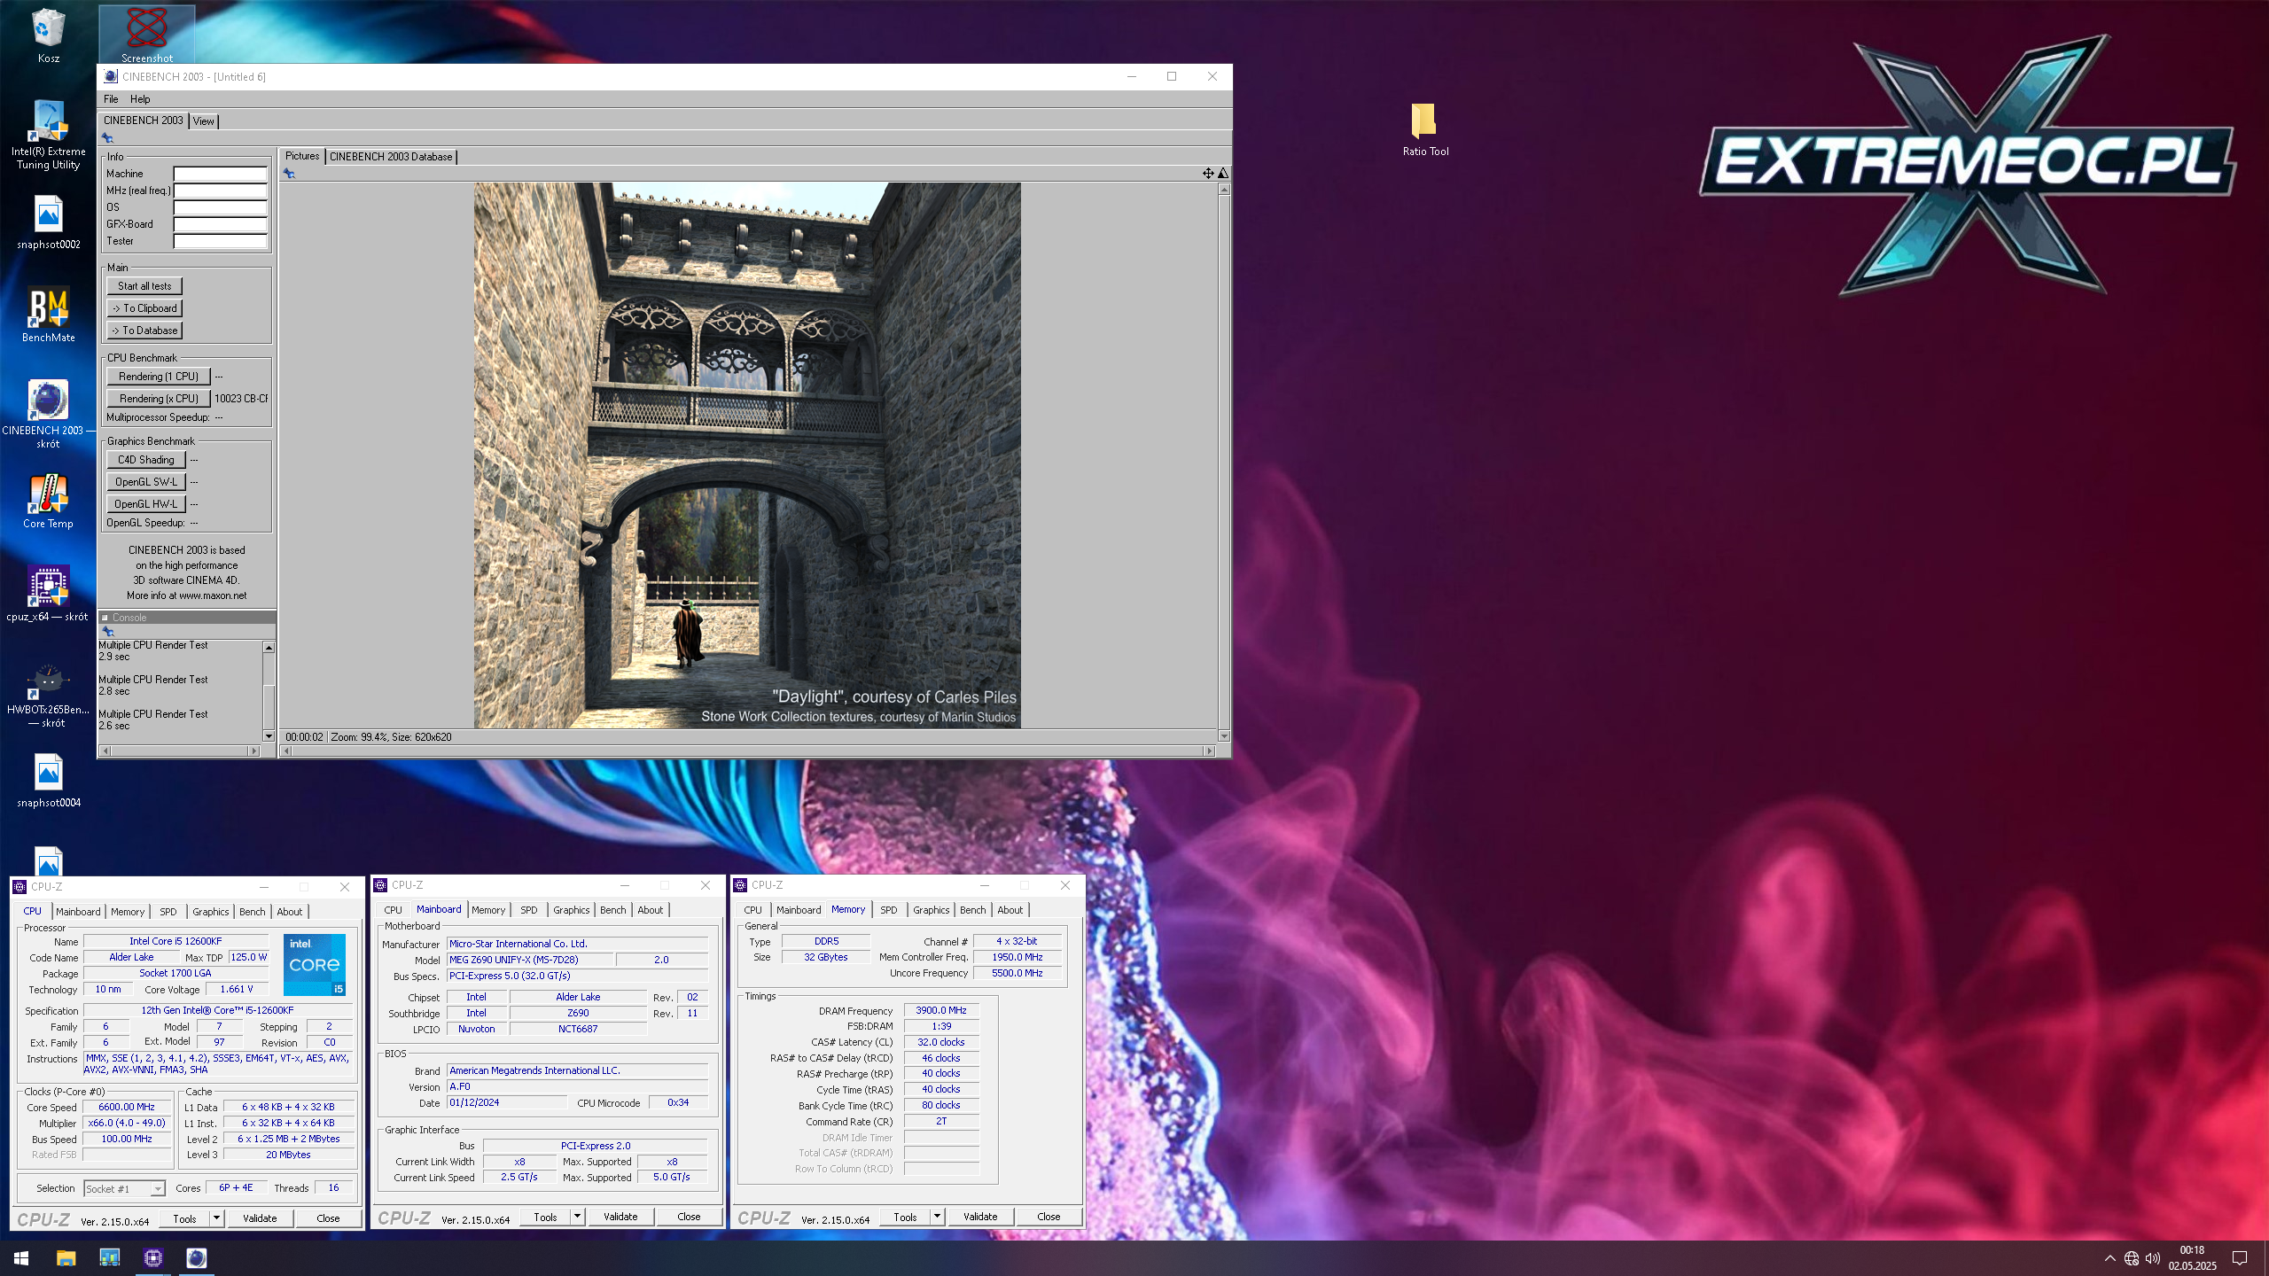Open the Help menu in CINEBENCH

(x=140, y=99)
